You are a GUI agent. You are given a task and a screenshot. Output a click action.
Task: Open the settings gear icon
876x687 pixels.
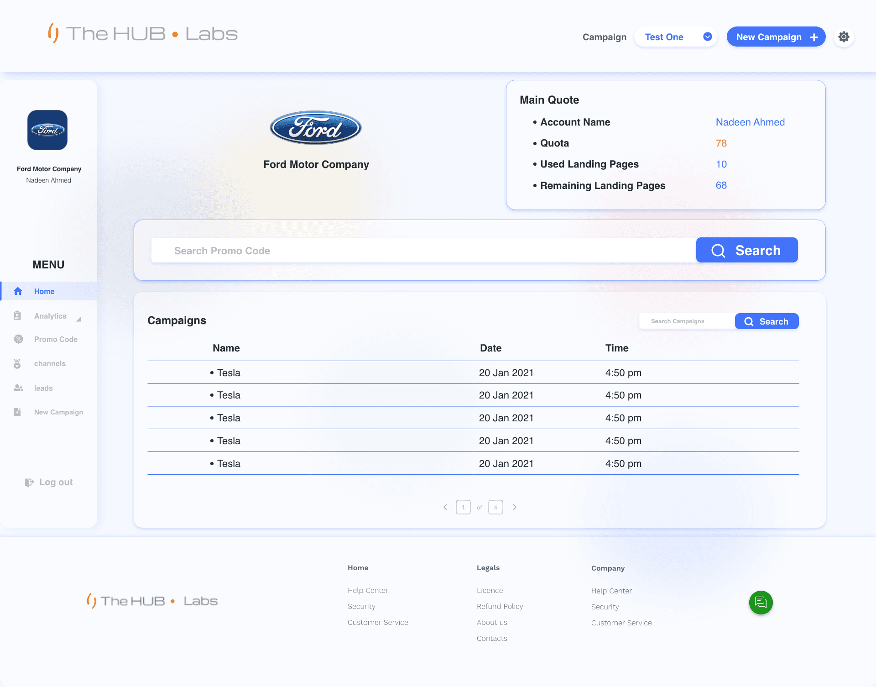(844, 37)
